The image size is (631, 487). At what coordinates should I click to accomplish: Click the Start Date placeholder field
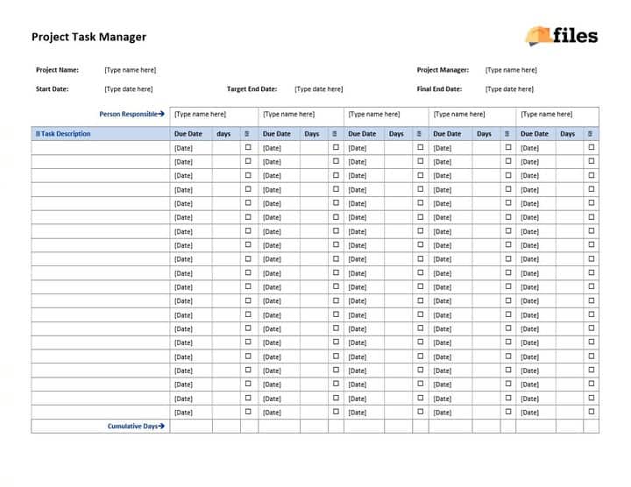point(128,88)
